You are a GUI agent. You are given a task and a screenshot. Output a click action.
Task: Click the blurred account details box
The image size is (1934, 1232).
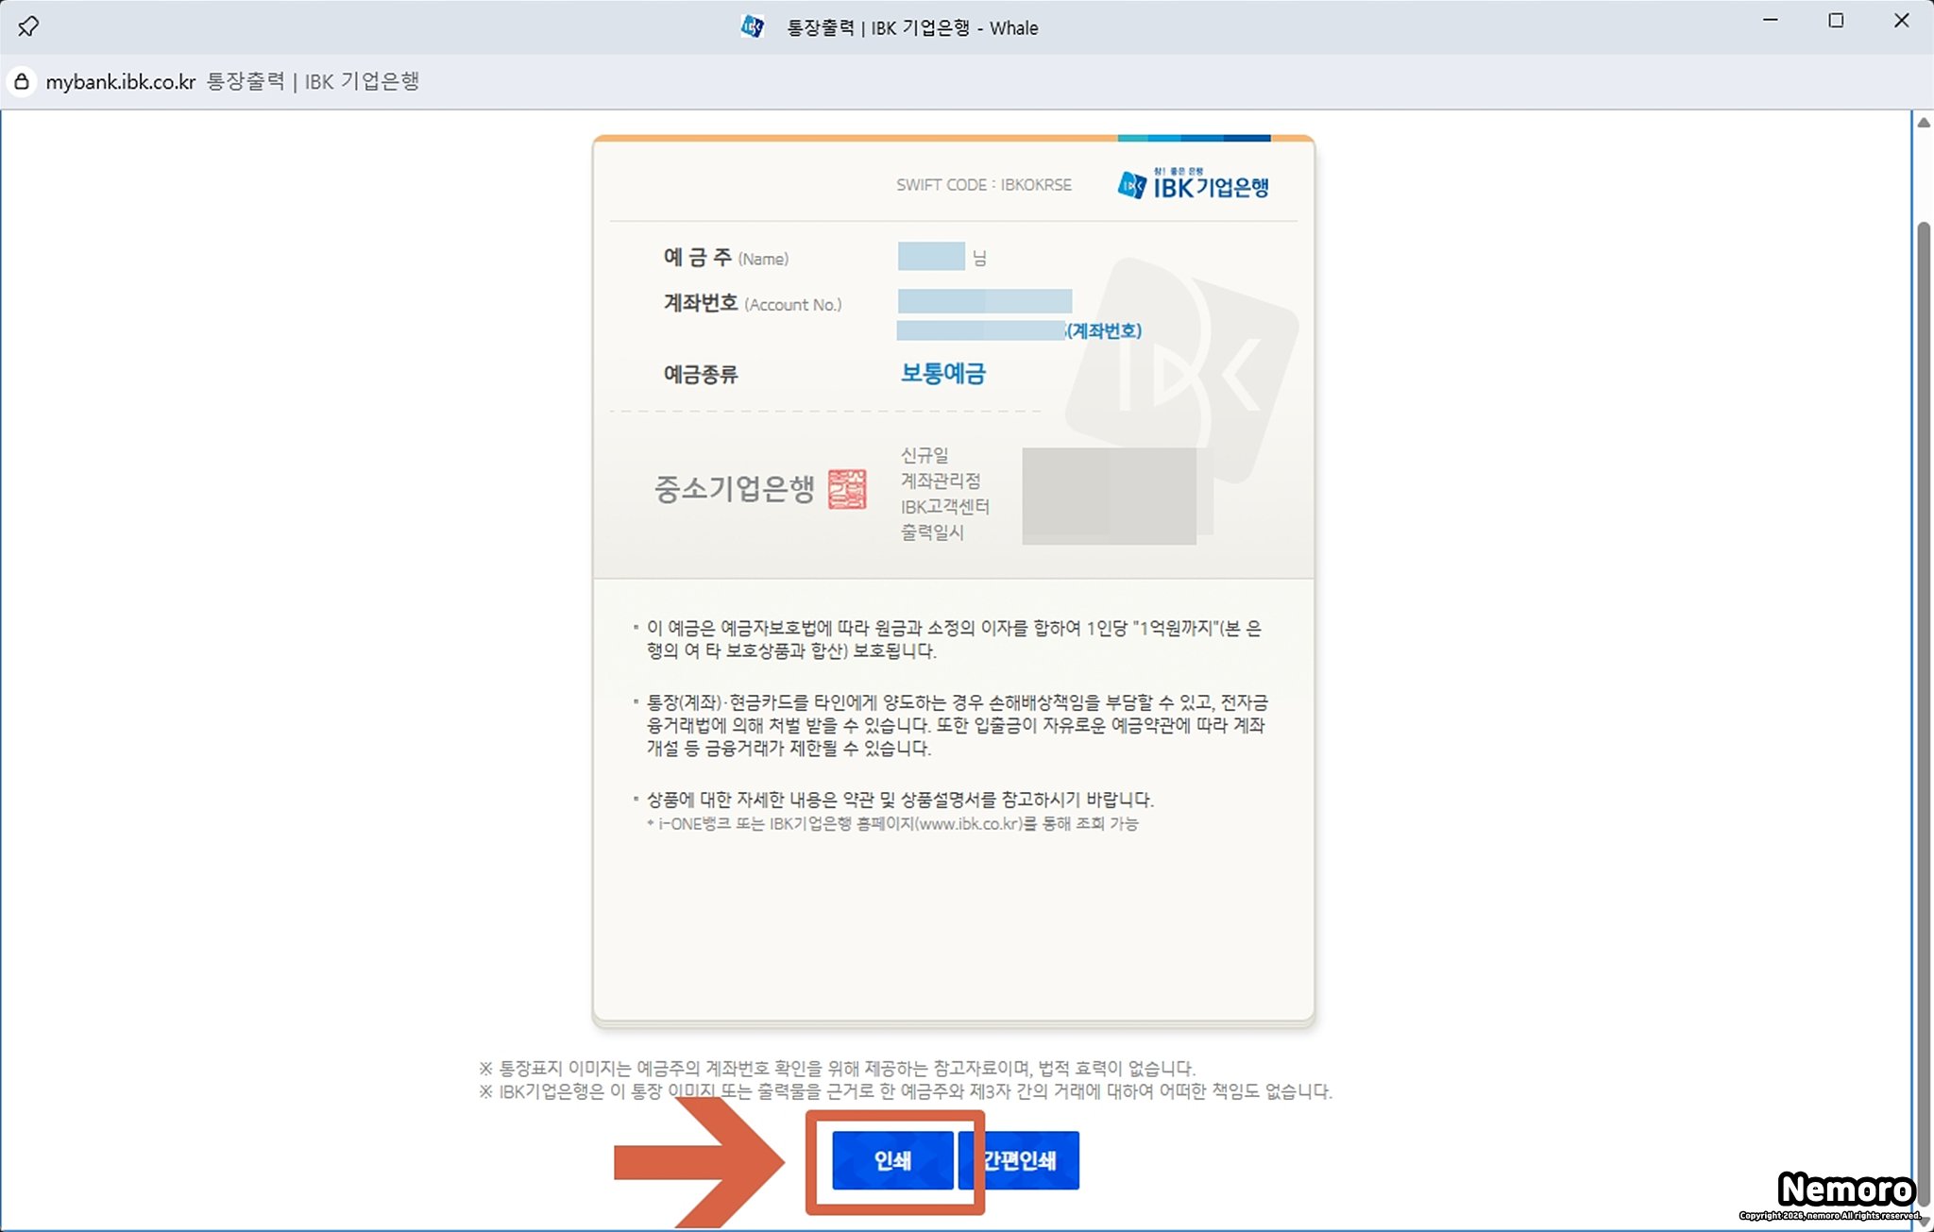pyautogui.click(x=1109, y=496)
